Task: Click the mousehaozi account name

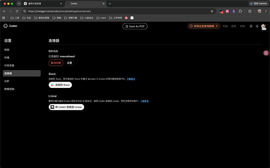Action: (x=67, y=56)
